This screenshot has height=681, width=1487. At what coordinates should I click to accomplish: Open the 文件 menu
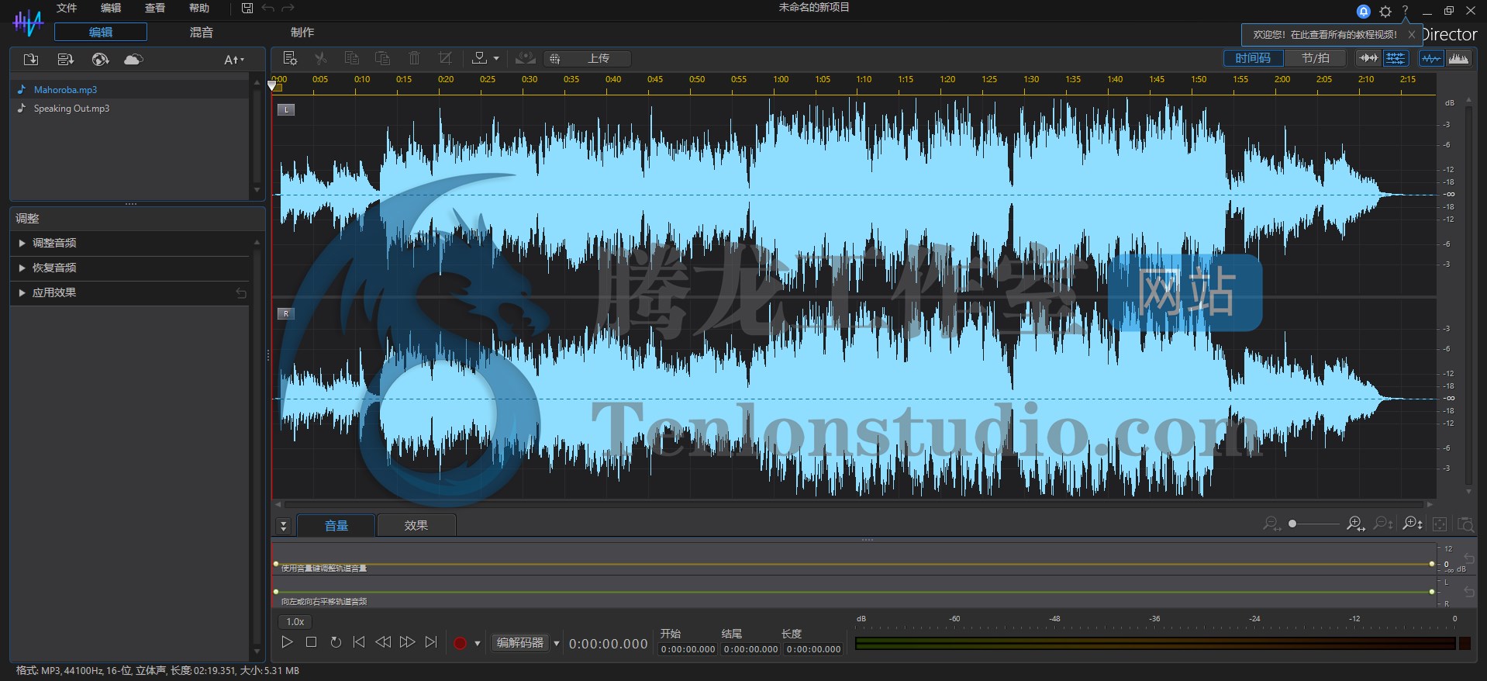(67, 8)
